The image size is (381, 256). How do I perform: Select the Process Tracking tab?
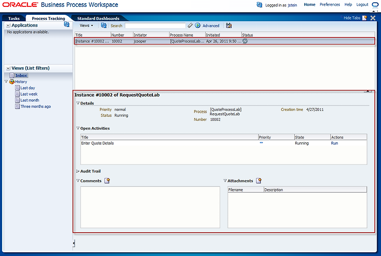(48, 19)
